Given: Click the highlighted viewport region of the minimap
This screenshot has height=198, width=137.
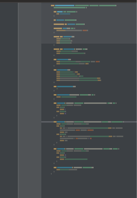Looking at the screenshot, I should 89,23.
